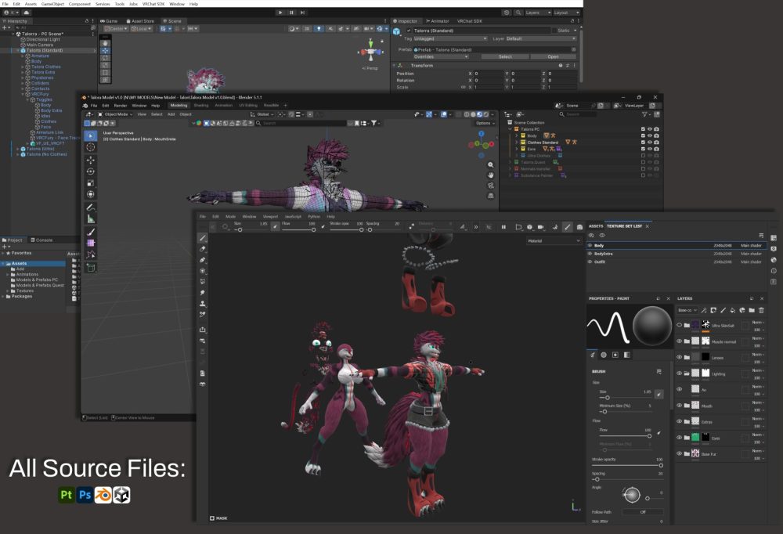Toggle the eye icon for Body collection in Blender
Viewport: 783px width, 534px height.
650,135
